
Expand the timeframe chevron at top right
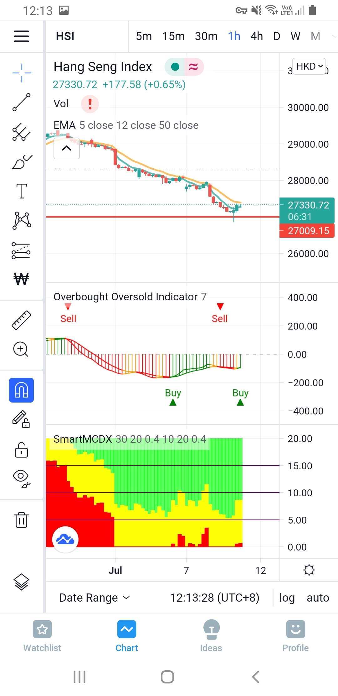tap(334, 36)
